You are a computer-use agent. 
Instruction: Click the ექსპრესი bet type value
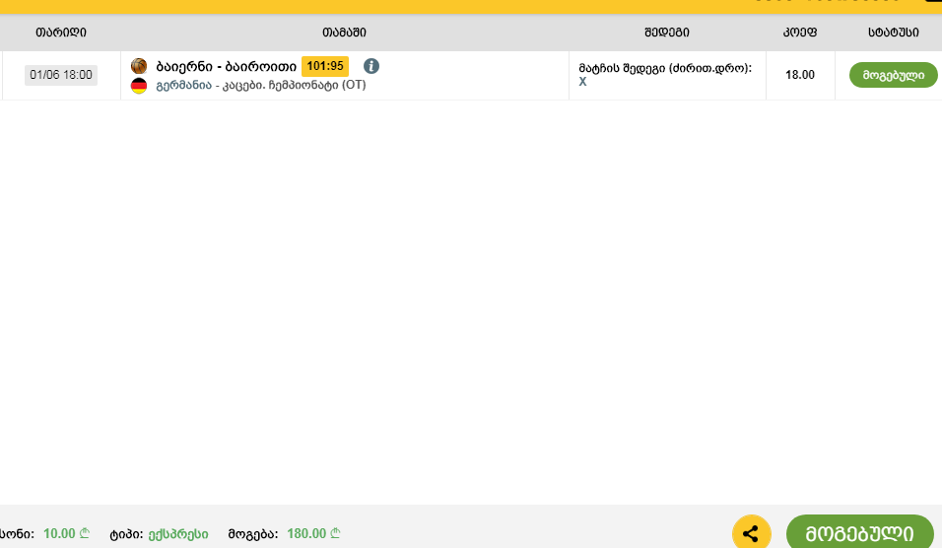pyautogui.click(x=178, y=534)
